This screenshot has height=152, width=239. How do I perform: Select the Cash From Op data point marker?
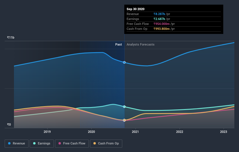coord(124,120)
